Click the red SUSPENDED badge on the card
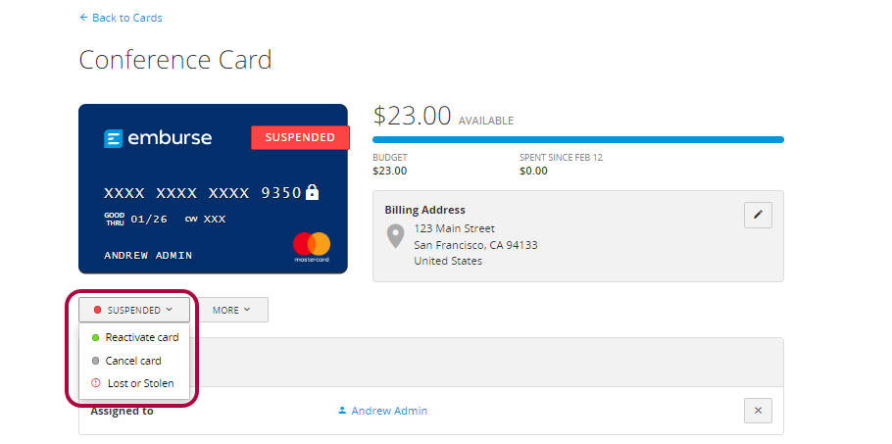This screenshot has width=892, height=444. click(300, 137)
